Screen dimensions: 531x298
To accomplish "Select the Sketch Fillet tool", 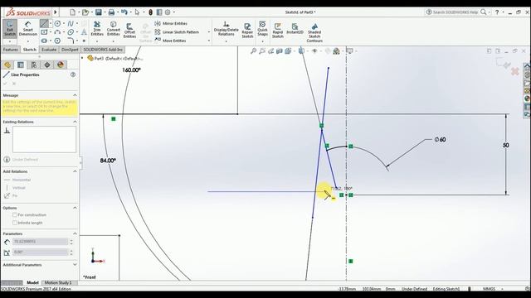I will (71, 41).
